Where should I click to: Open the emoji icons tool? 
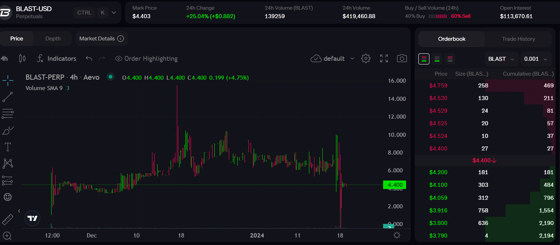click(7, 197)
